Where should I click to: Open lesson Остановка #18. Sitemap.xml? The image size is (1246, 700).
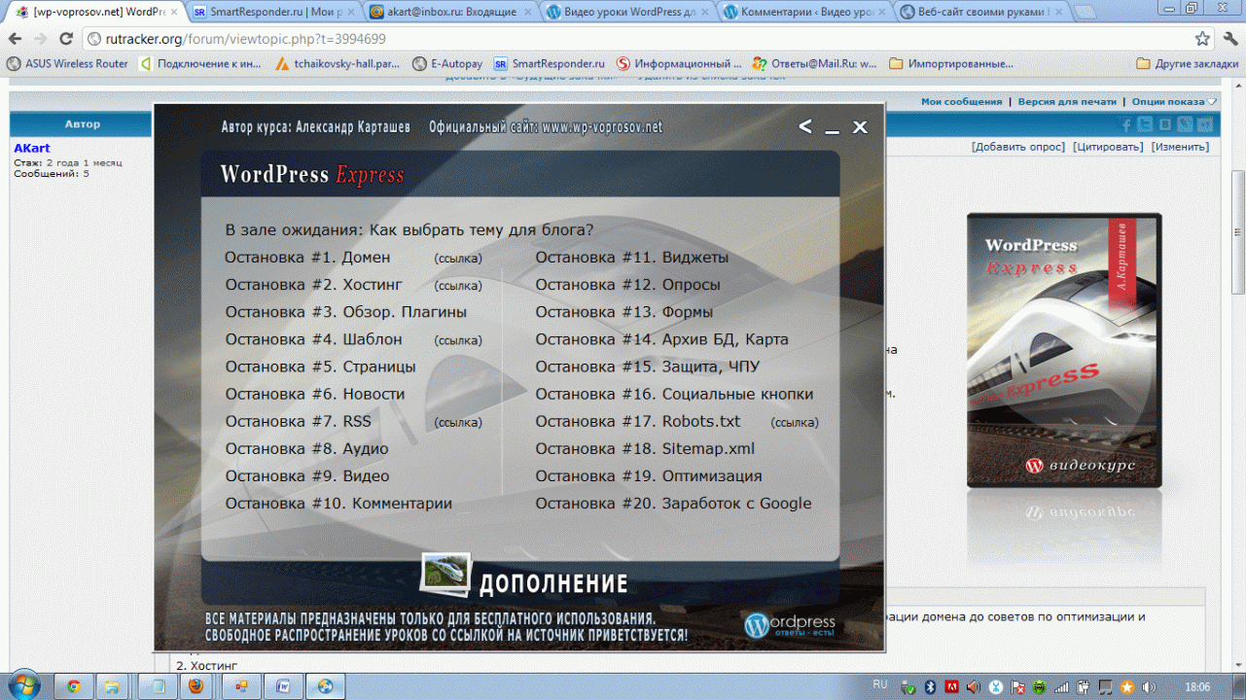pos(645,448)
